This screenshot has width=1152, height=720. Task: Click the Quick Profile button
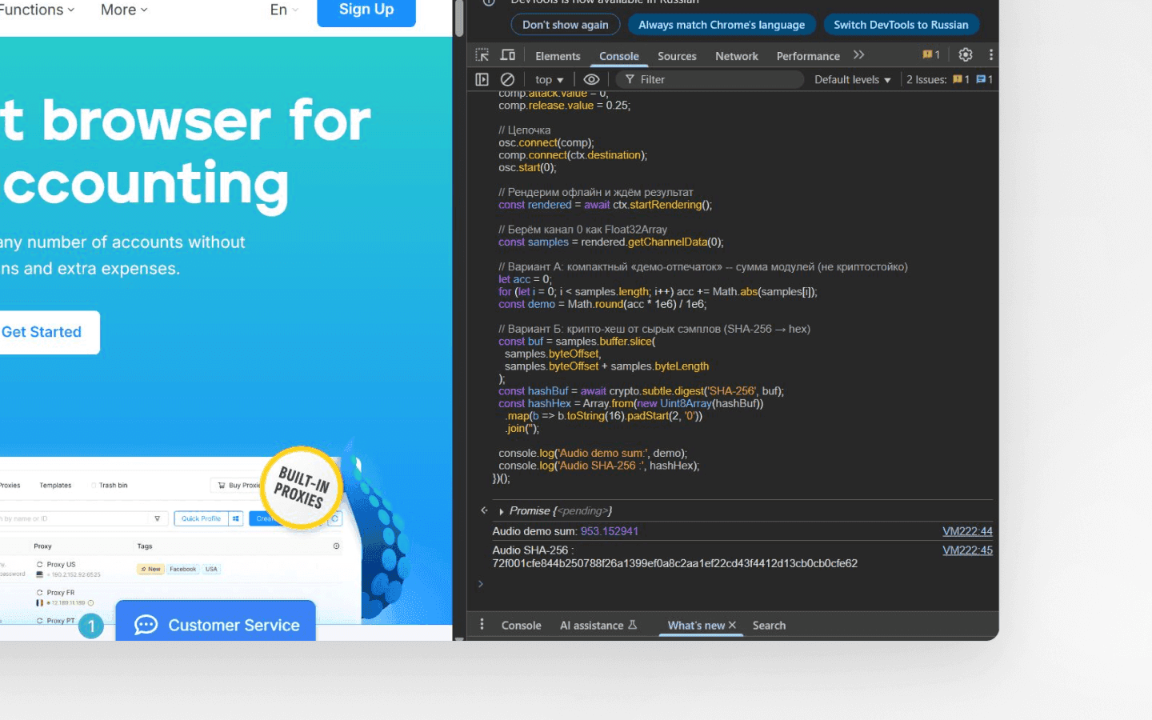coord(201,518)
